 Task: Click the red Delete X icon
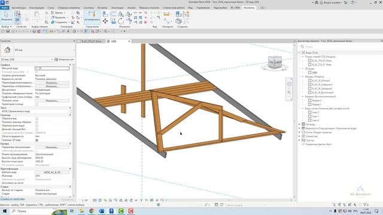(x=145, y=22)
